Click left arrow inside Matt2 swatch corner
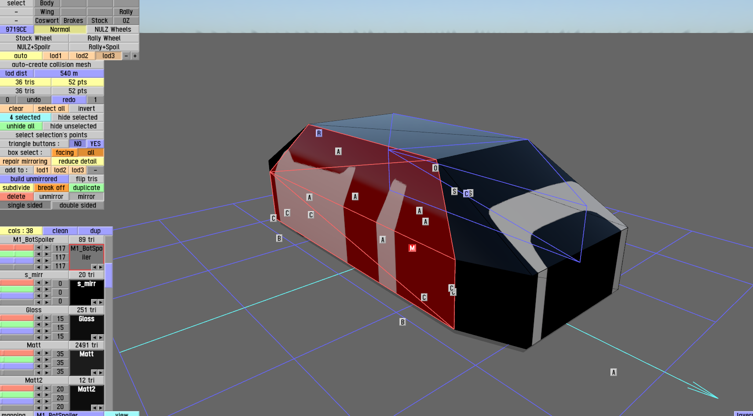The width and height of the screenshot is (753, 416). [x=94, y=408]
